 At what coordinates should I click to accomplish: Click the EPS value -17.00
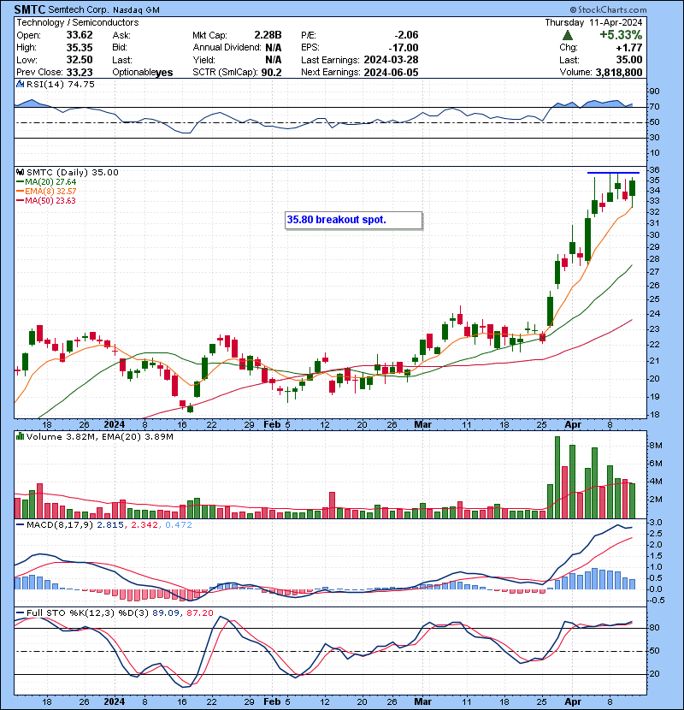coord(404,48)
